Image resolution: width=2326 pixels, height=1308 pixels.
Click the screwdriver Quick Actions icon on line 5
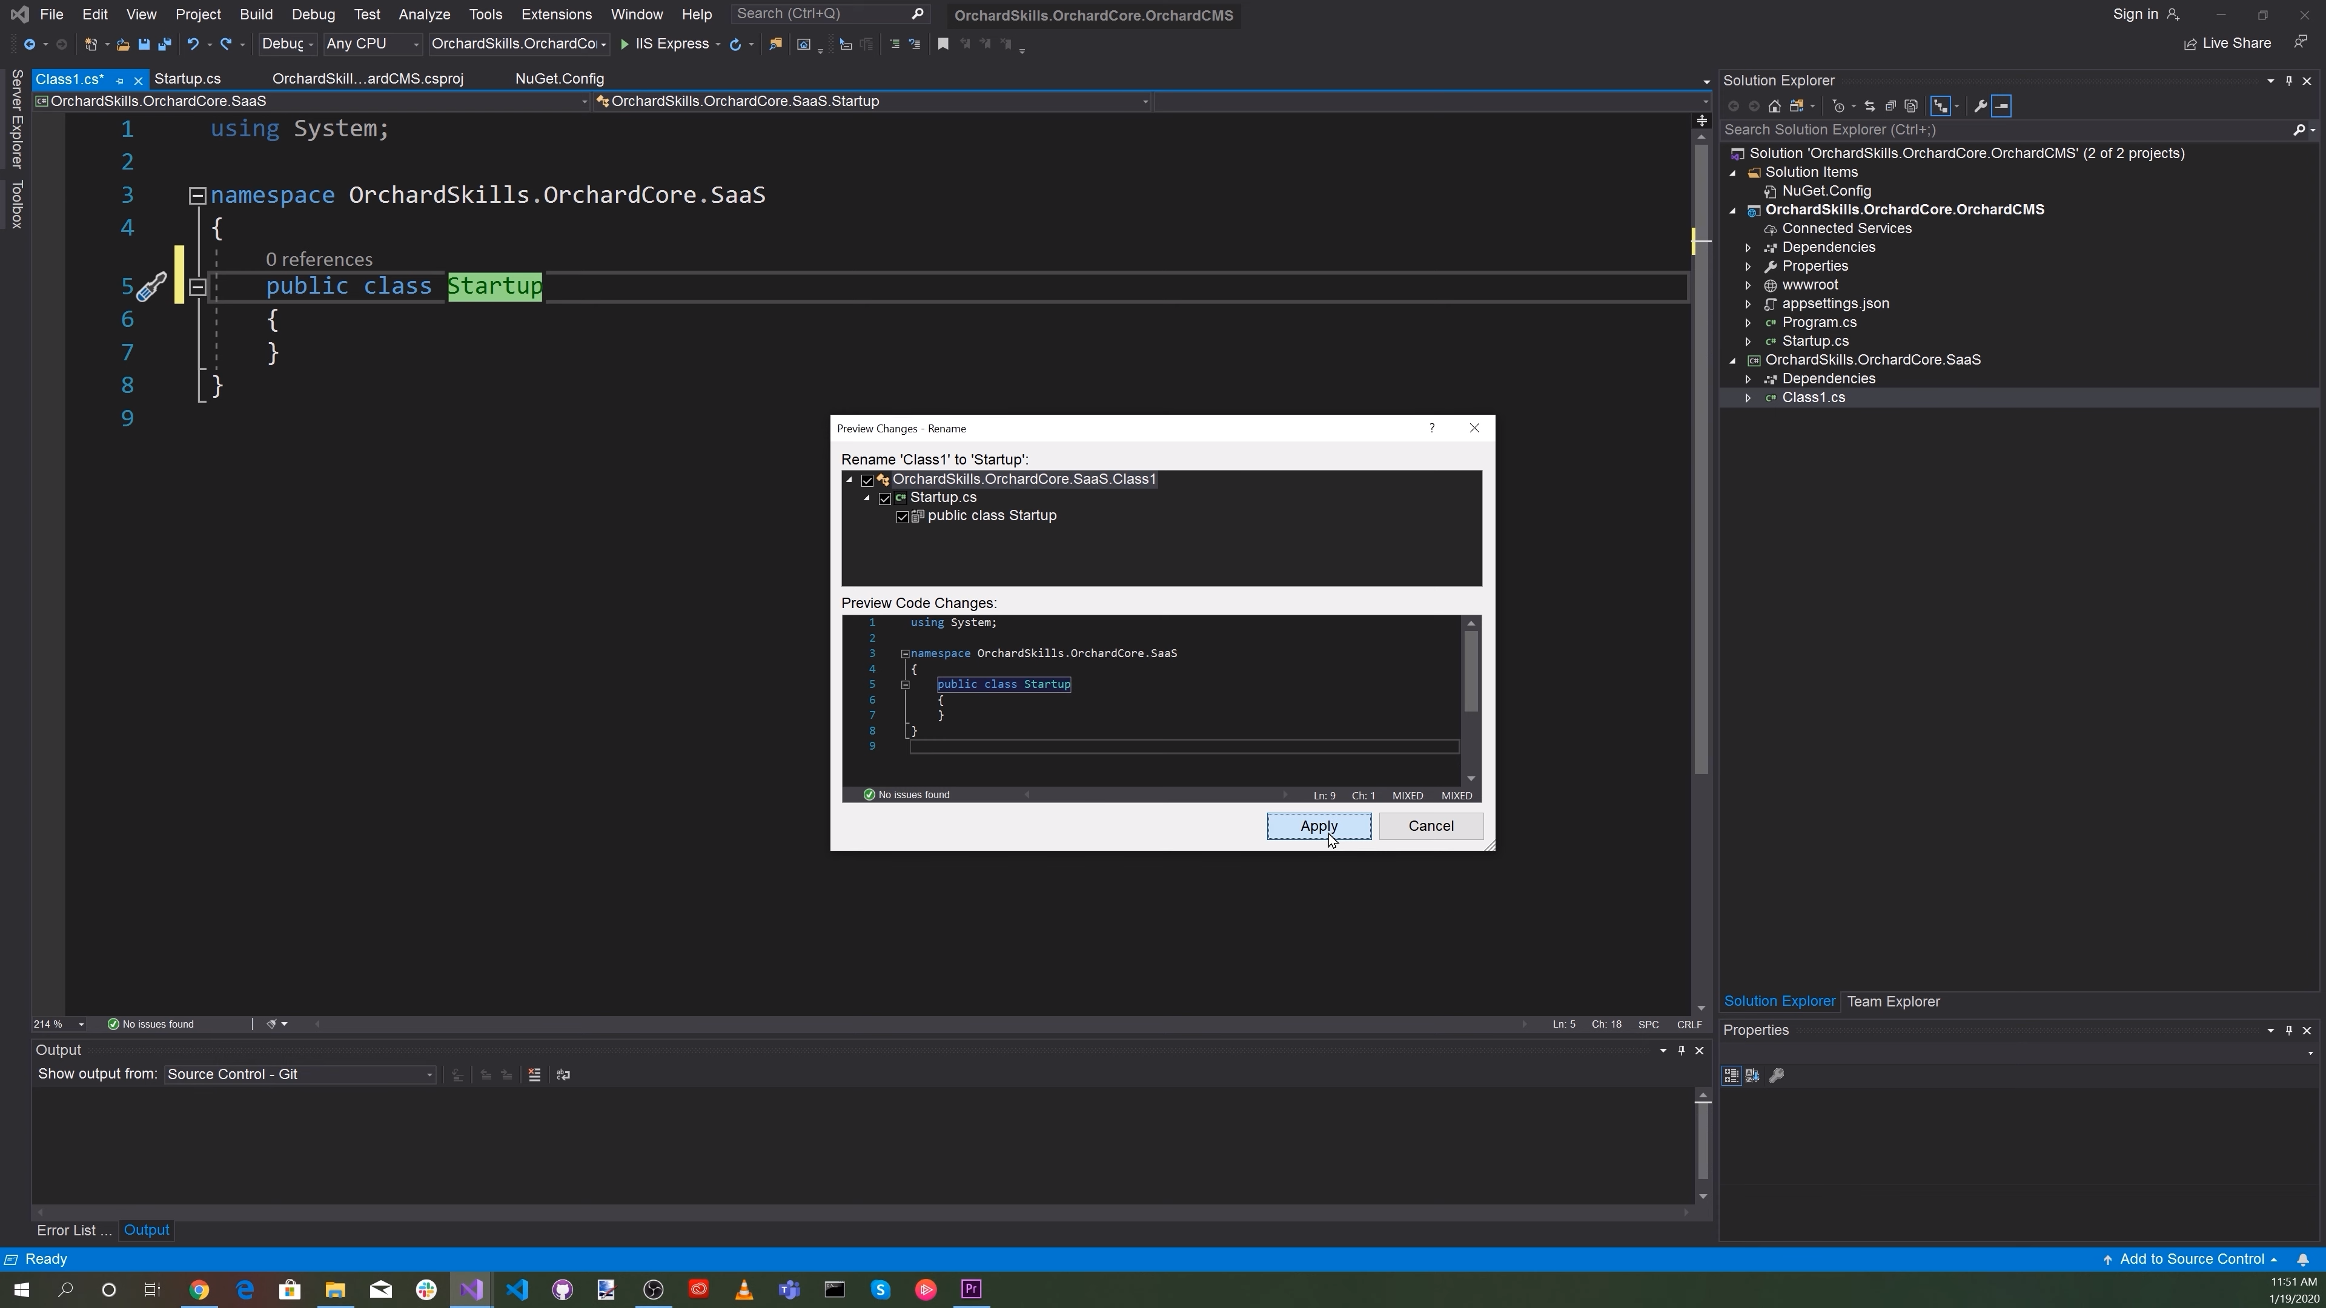pyautogui.click(x=151, y=287)
